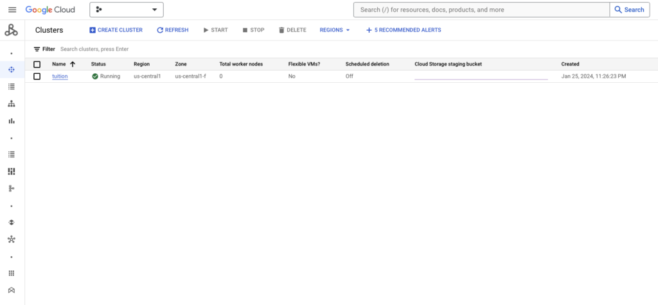Open the tuition cluster link
Viewport: 658px width, 305px height.
[60, 76]
